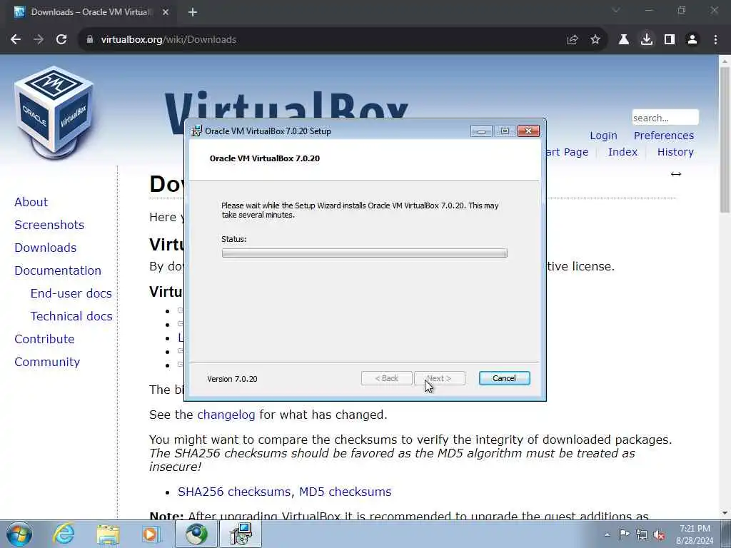Open the changelog link
Image resolution: width=731 pixels, height=548 pixels.
[x=226, y=415]
